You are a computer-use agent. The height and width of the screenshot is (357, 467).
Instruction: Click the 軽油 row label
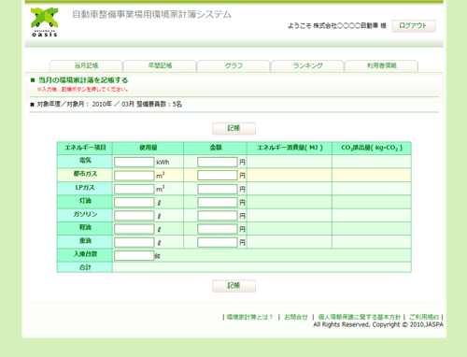85,227
